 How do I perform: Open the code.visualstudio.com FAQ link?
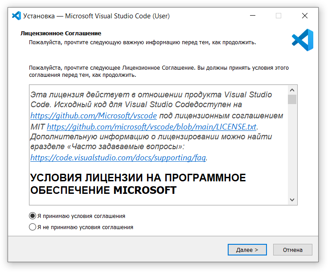click(118, 158)
